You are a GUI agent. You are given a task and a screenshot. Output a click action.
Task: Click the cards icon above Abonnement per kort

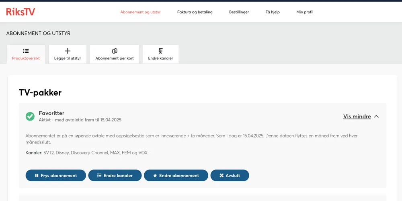click(115, 51)
